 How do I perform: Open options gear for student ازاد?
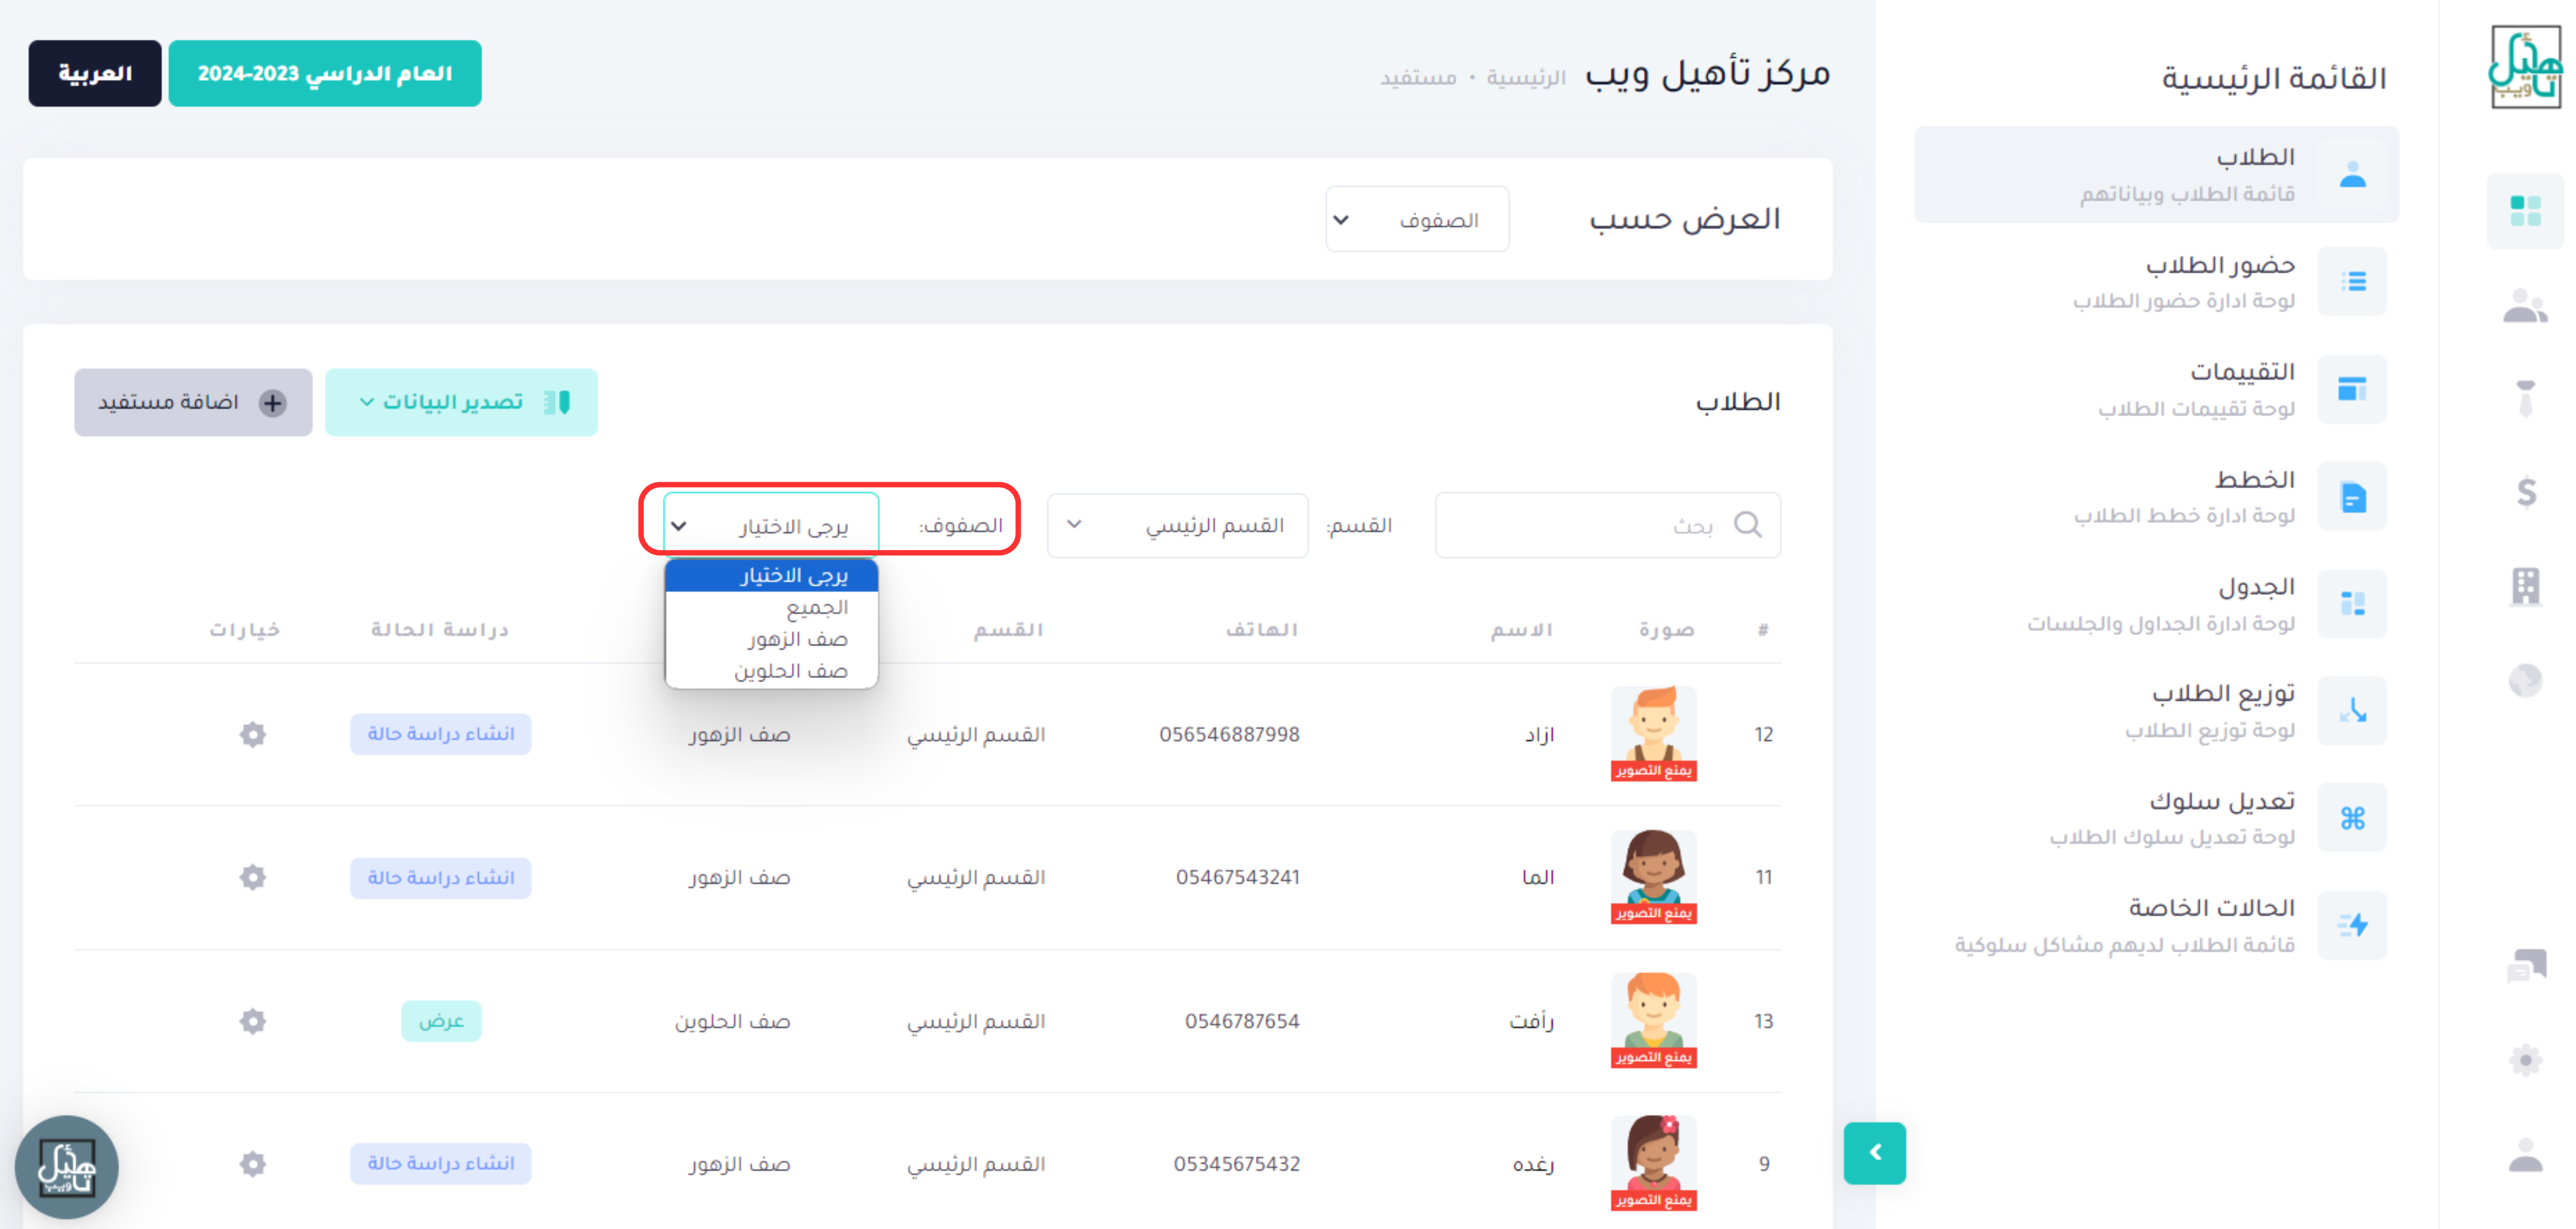(253, 734)
